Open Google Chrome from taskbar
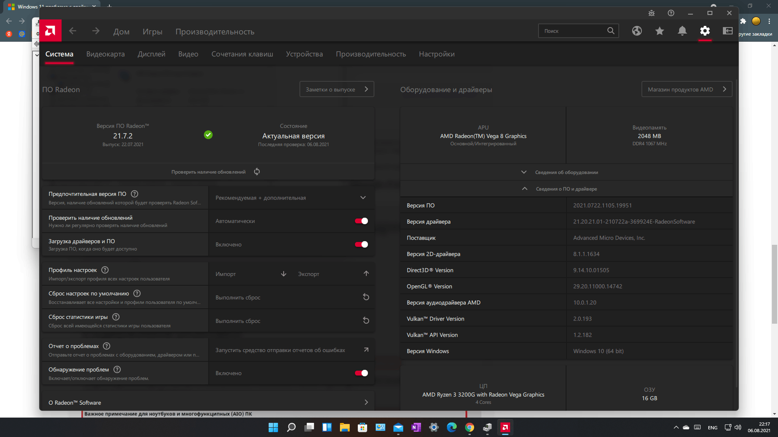The width and height of the screenshot is (778, 437). pyautogui.click(x=470, y=427)
